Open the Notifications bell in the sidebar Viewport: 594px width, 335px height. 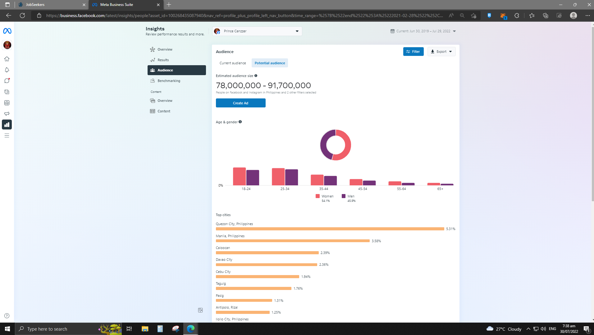tap(7, 70)
